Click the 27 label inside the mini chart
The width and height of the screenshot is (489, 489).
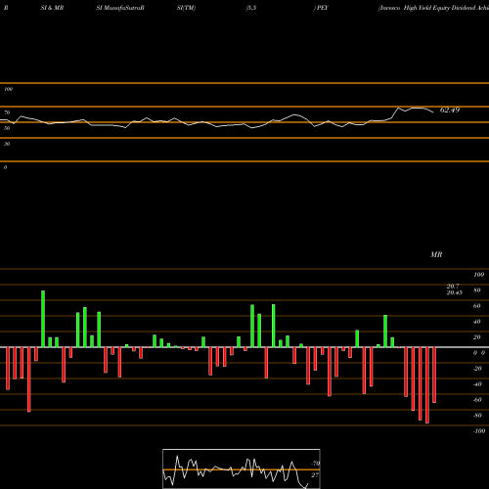tap(315, 475)
